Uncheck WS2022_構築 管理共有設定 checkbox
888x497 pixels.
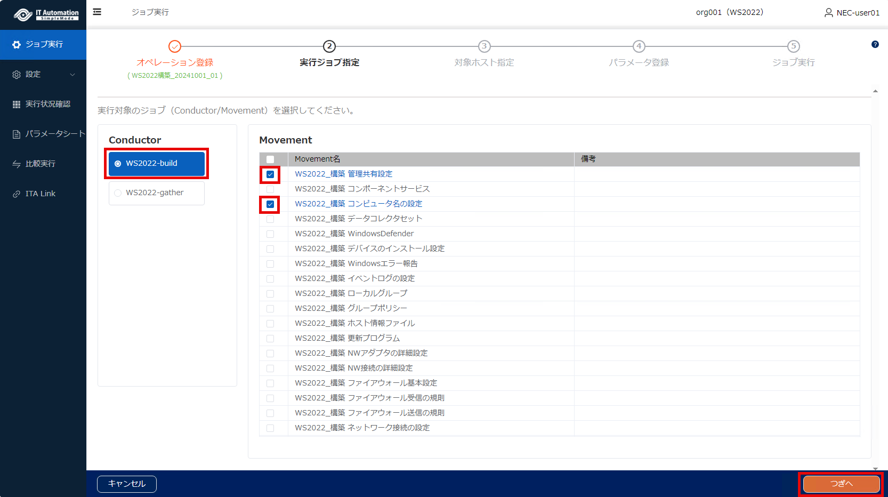coord(270,174)
